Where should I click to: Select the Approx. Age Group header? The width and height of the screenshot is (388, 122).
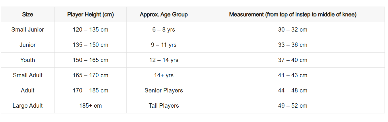tap(164, 14)
